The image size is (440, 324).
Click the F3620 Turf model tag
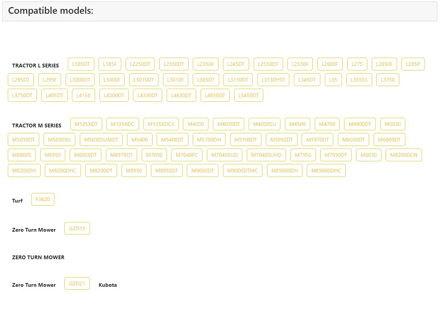[x=43, y=199]
